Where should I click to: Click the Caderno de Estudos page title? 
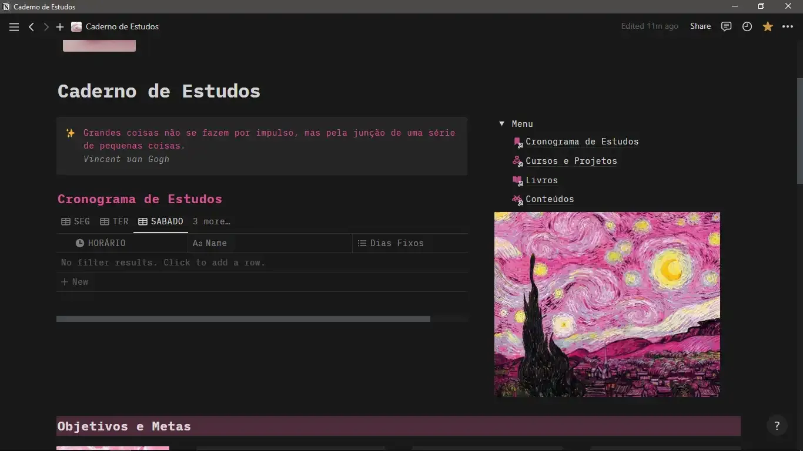[159, 91]
